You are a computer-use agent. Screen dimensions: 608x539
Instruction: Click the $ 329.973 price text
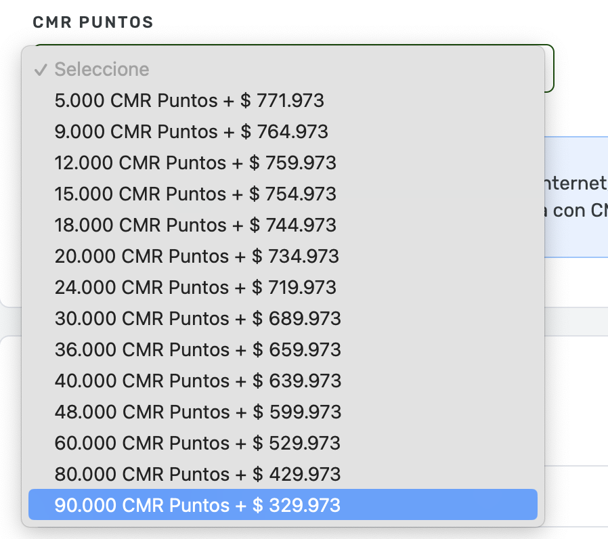pos(297,505)
